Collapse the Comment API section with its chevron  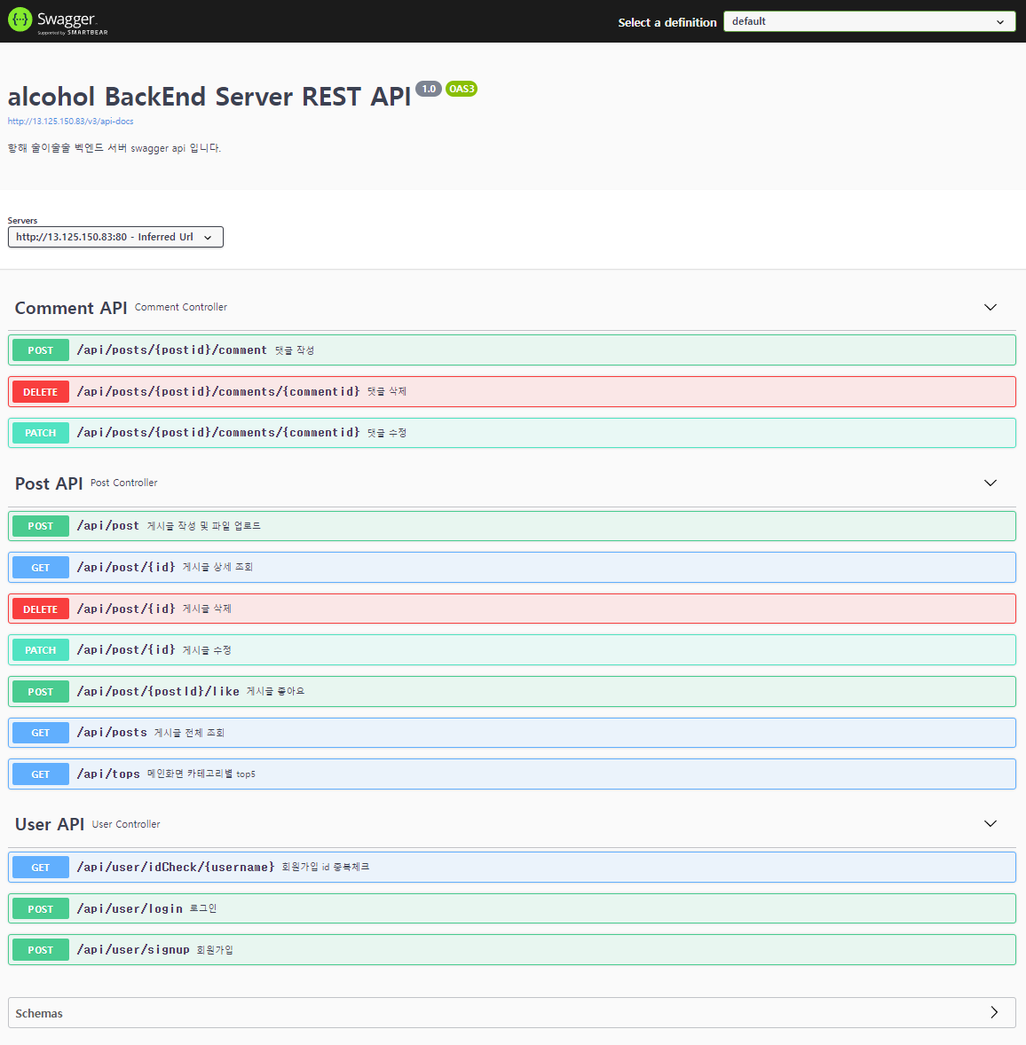(990, 307)
